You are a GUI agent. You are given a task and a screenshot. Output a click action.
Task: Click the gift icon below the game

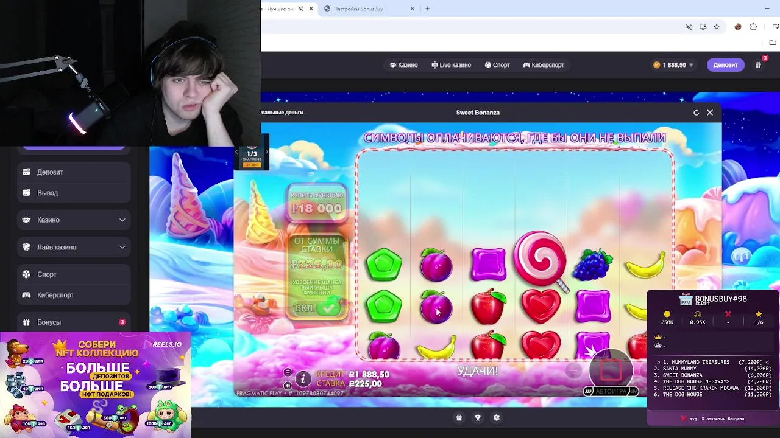(459, 418)
